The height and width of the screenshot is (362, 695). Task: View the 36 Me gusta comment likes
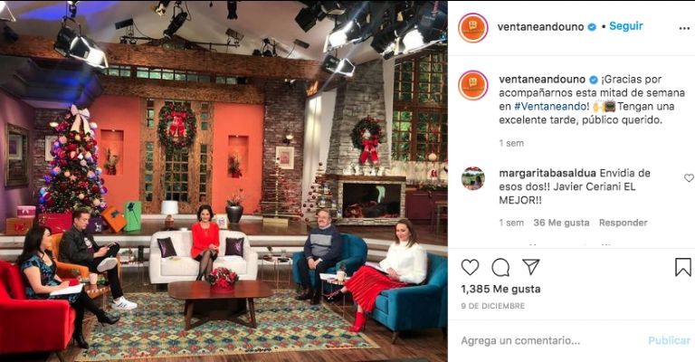click(561, 223)
